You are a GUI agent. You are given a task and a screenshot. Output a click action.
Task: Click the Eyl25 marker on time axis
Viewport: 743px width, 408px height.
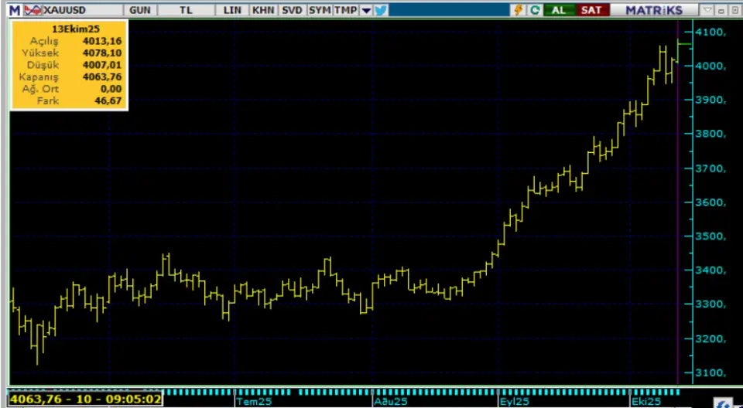coord(514,402)
